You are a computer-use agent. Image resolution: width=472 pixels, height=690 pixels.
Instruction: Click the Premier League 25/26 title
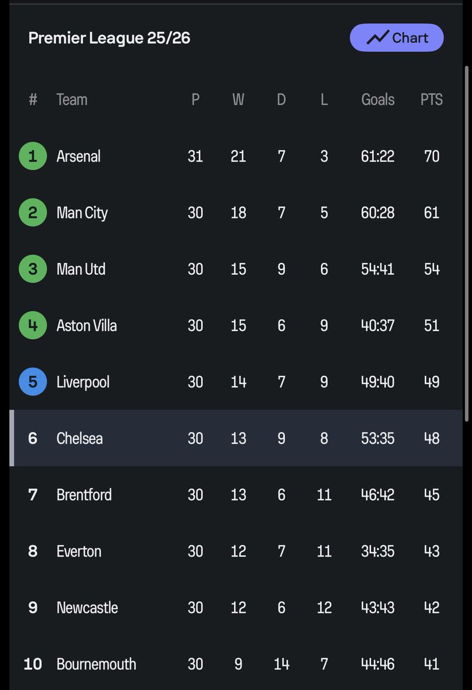(109, 38)
